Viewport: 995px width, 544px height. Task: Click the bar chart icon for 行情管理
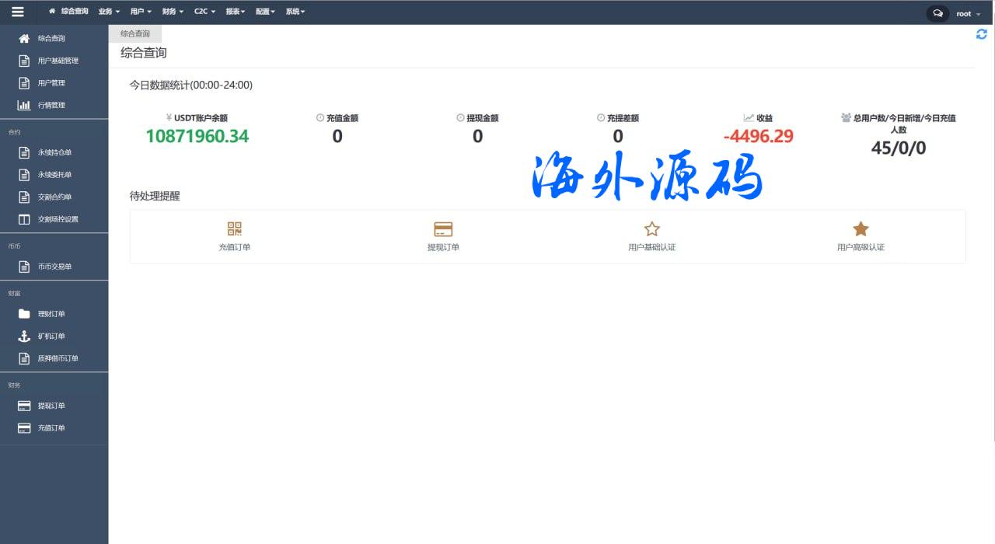pos(24,105)
